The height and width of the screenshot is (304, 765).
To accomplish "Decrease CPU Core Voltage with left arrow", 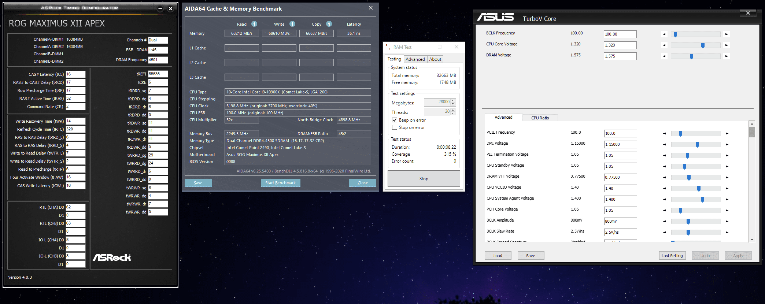I will 664,45.
